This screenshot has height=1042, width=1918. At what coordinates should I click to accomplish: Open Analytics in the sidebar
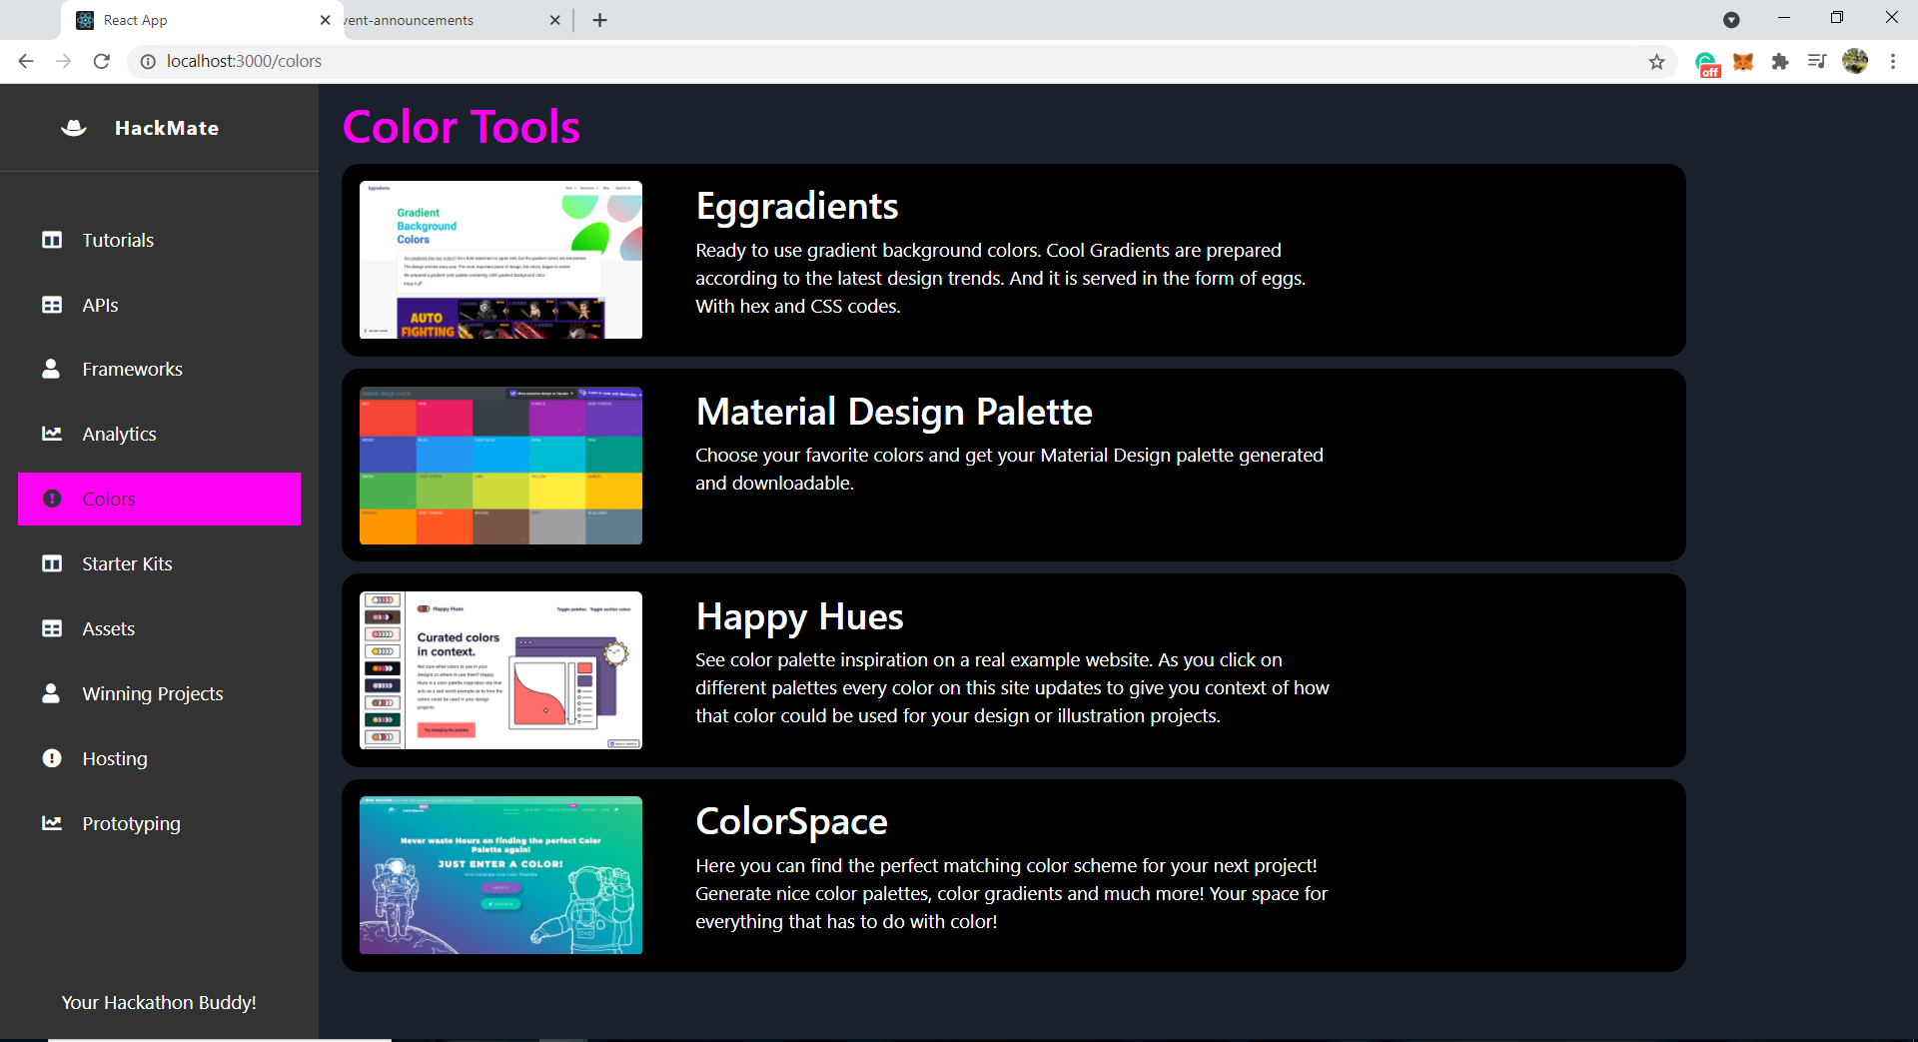(x=159, y=434)
